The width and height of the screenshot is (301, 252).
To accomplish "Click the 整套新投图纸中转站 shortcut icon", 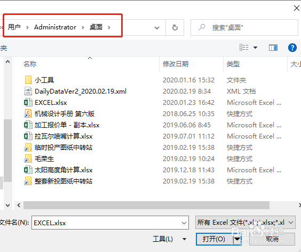I will coord(28,181).
